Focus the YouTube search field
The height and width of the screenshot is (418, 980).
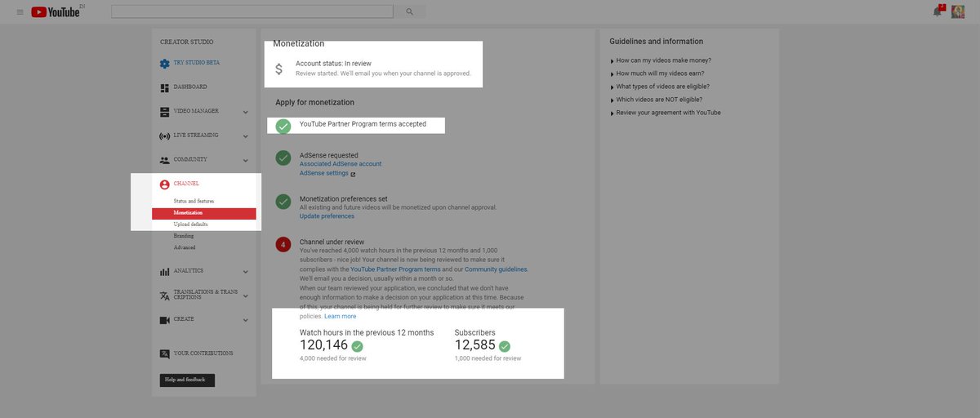(252, 11)
